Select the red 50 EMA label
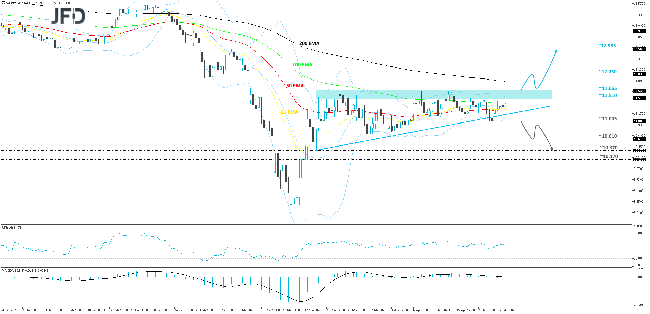This screenshot has height=314, width=650. (295, 86)
